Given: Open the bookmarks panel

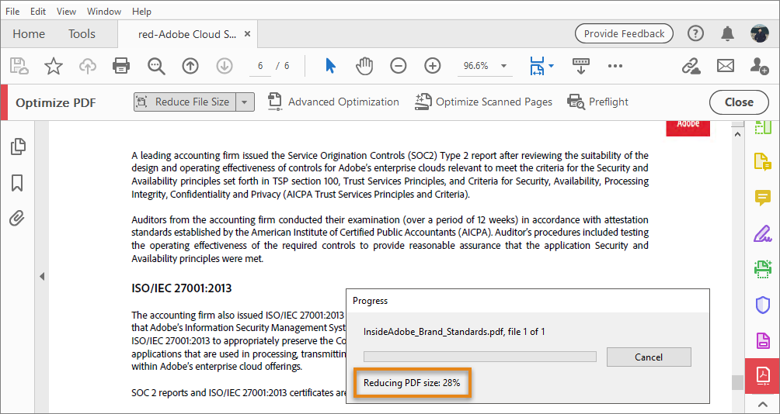Looking at the screenshot, I should click(x=17, y=183).
